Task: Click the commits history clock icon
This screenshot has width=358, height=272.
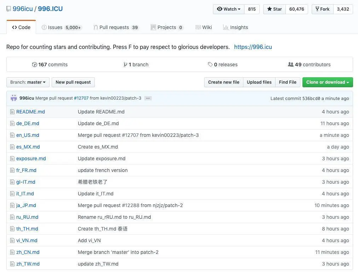Action: (x=34, y=65)
